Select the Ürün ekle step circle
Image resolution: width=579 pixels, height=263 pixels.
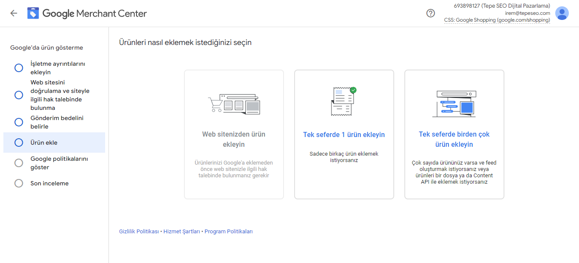point(19,143)
